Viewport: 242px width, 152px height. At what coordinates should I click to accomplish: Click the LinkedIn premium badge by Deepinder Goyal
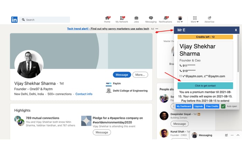click(x=199, y=114)
